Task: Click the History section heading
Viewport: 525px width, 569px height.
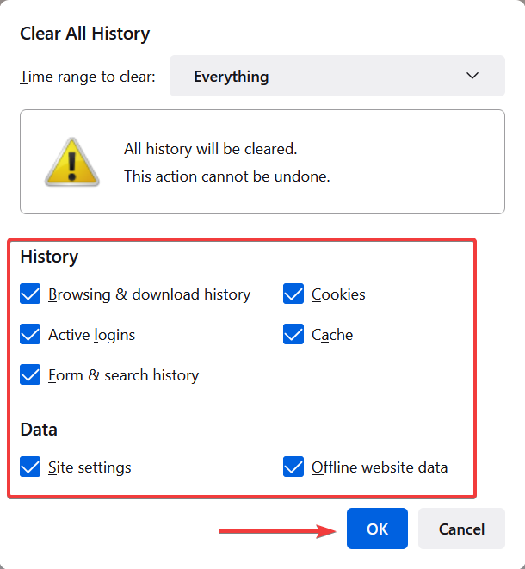Action: [x=49, y=257]
